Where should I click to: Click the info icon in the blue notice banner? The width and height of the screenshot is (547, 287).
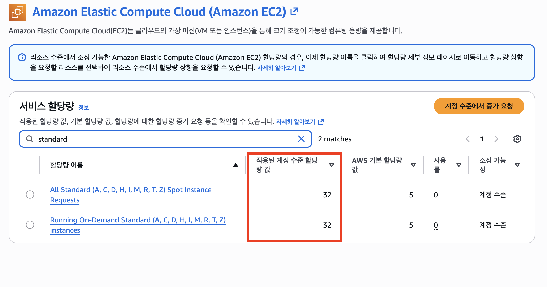point(22,57)
